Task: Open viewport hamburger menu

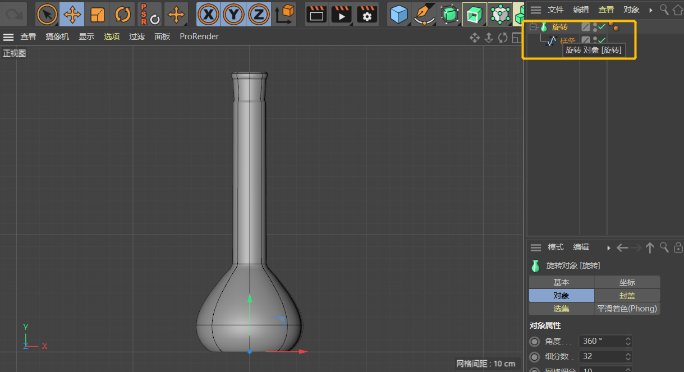Action: coord(8,37)
